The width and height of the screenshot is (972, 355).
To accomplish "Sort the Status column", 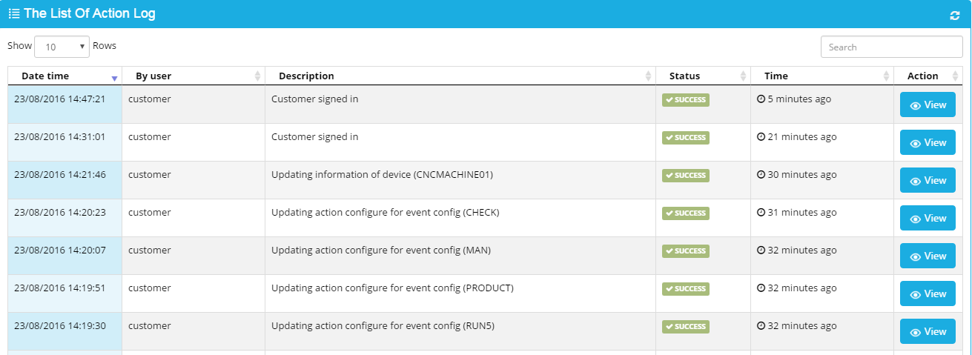I will coord(744,76).
